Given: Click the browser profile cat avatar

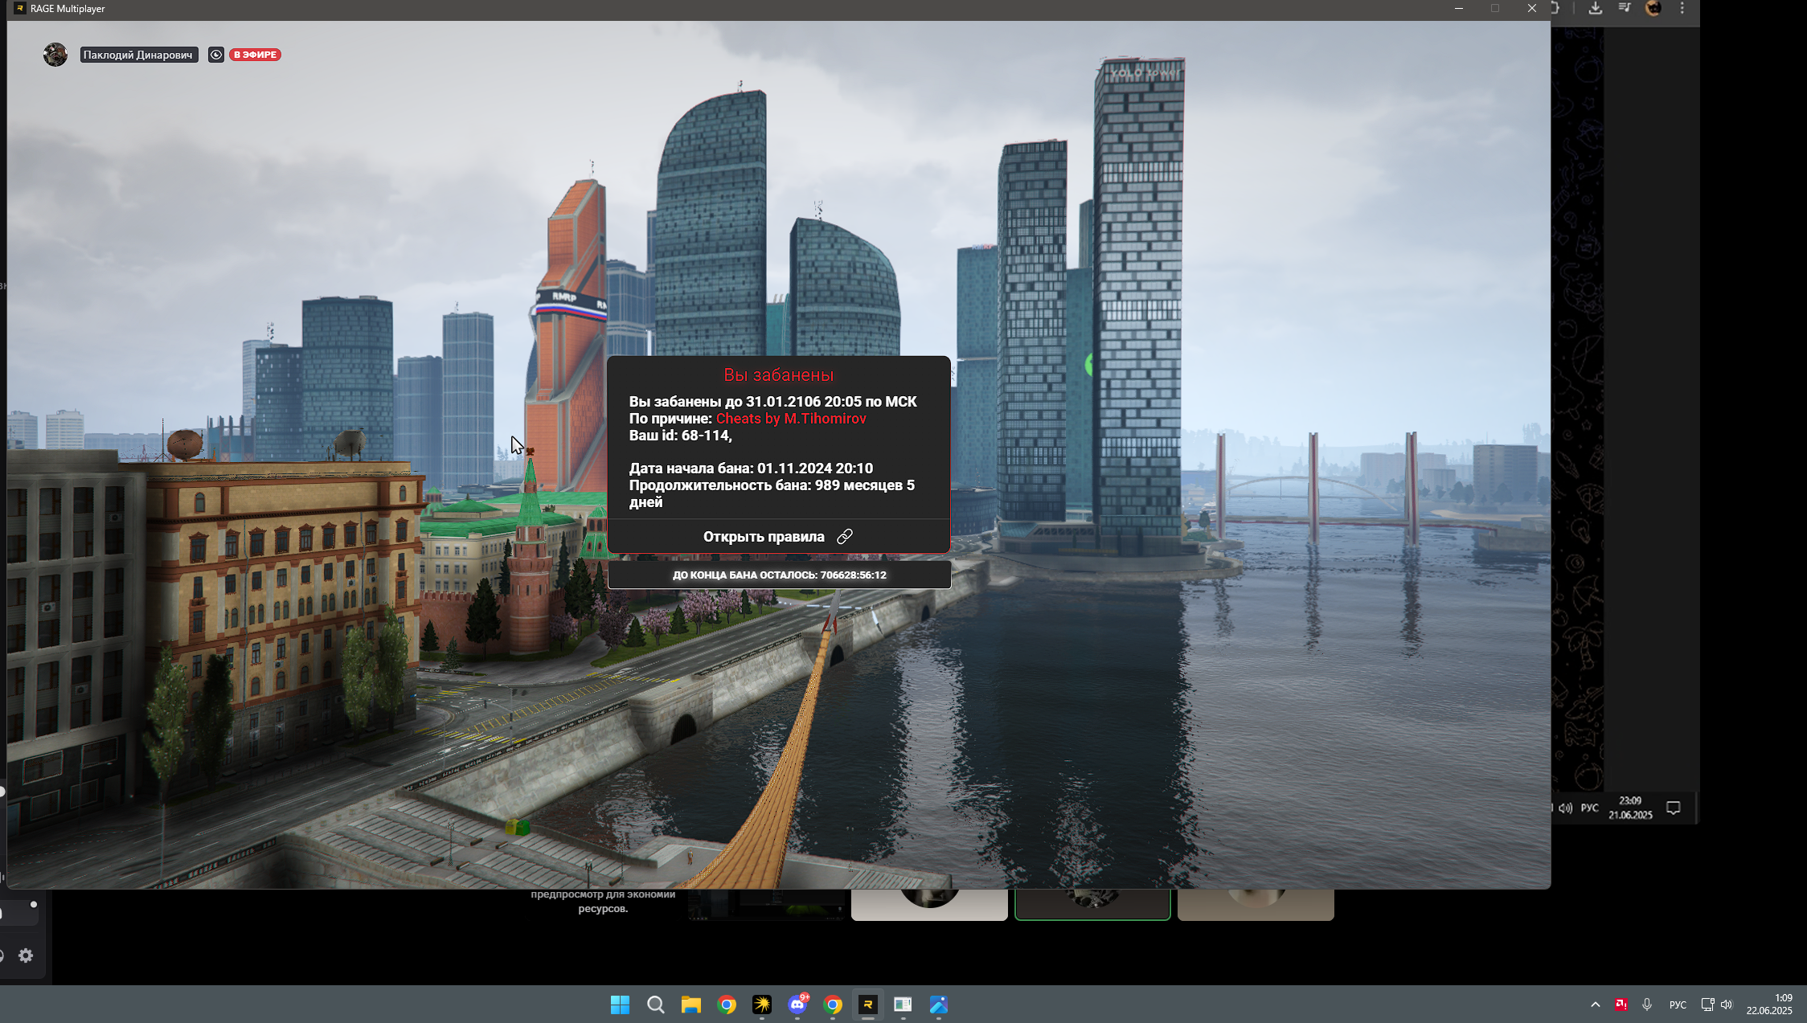Looking at the screenshot, I should pyautogui.click(x=1653, y=9).
